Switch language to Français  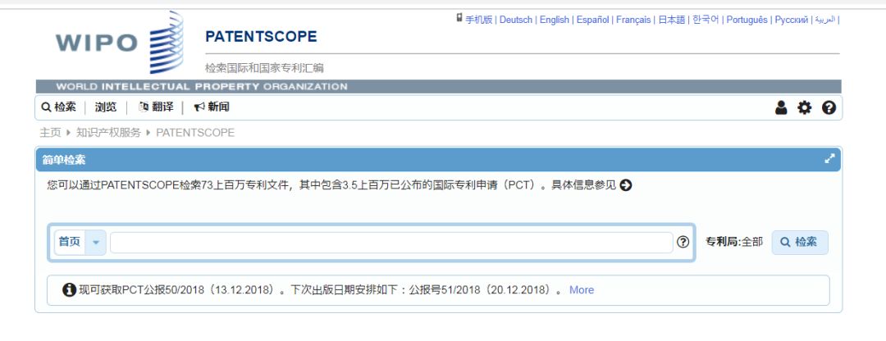[633, 20]
